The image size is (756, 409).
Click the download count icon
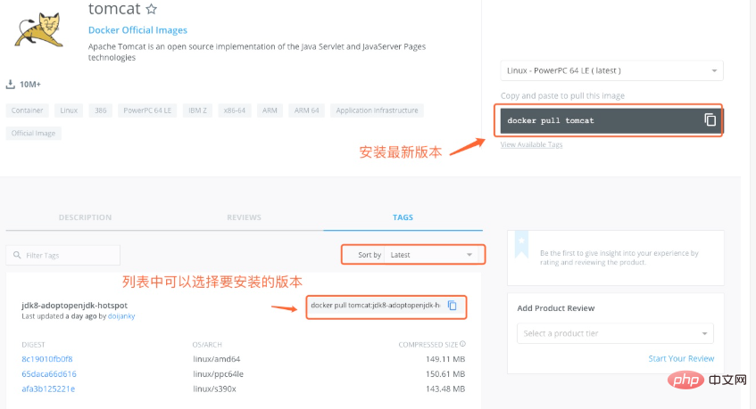coord(10,84)
